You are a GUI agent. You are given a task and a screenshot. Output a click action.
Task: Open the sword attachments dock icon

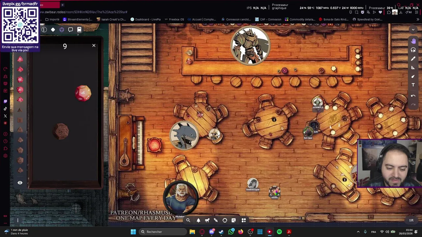point(216,220)
